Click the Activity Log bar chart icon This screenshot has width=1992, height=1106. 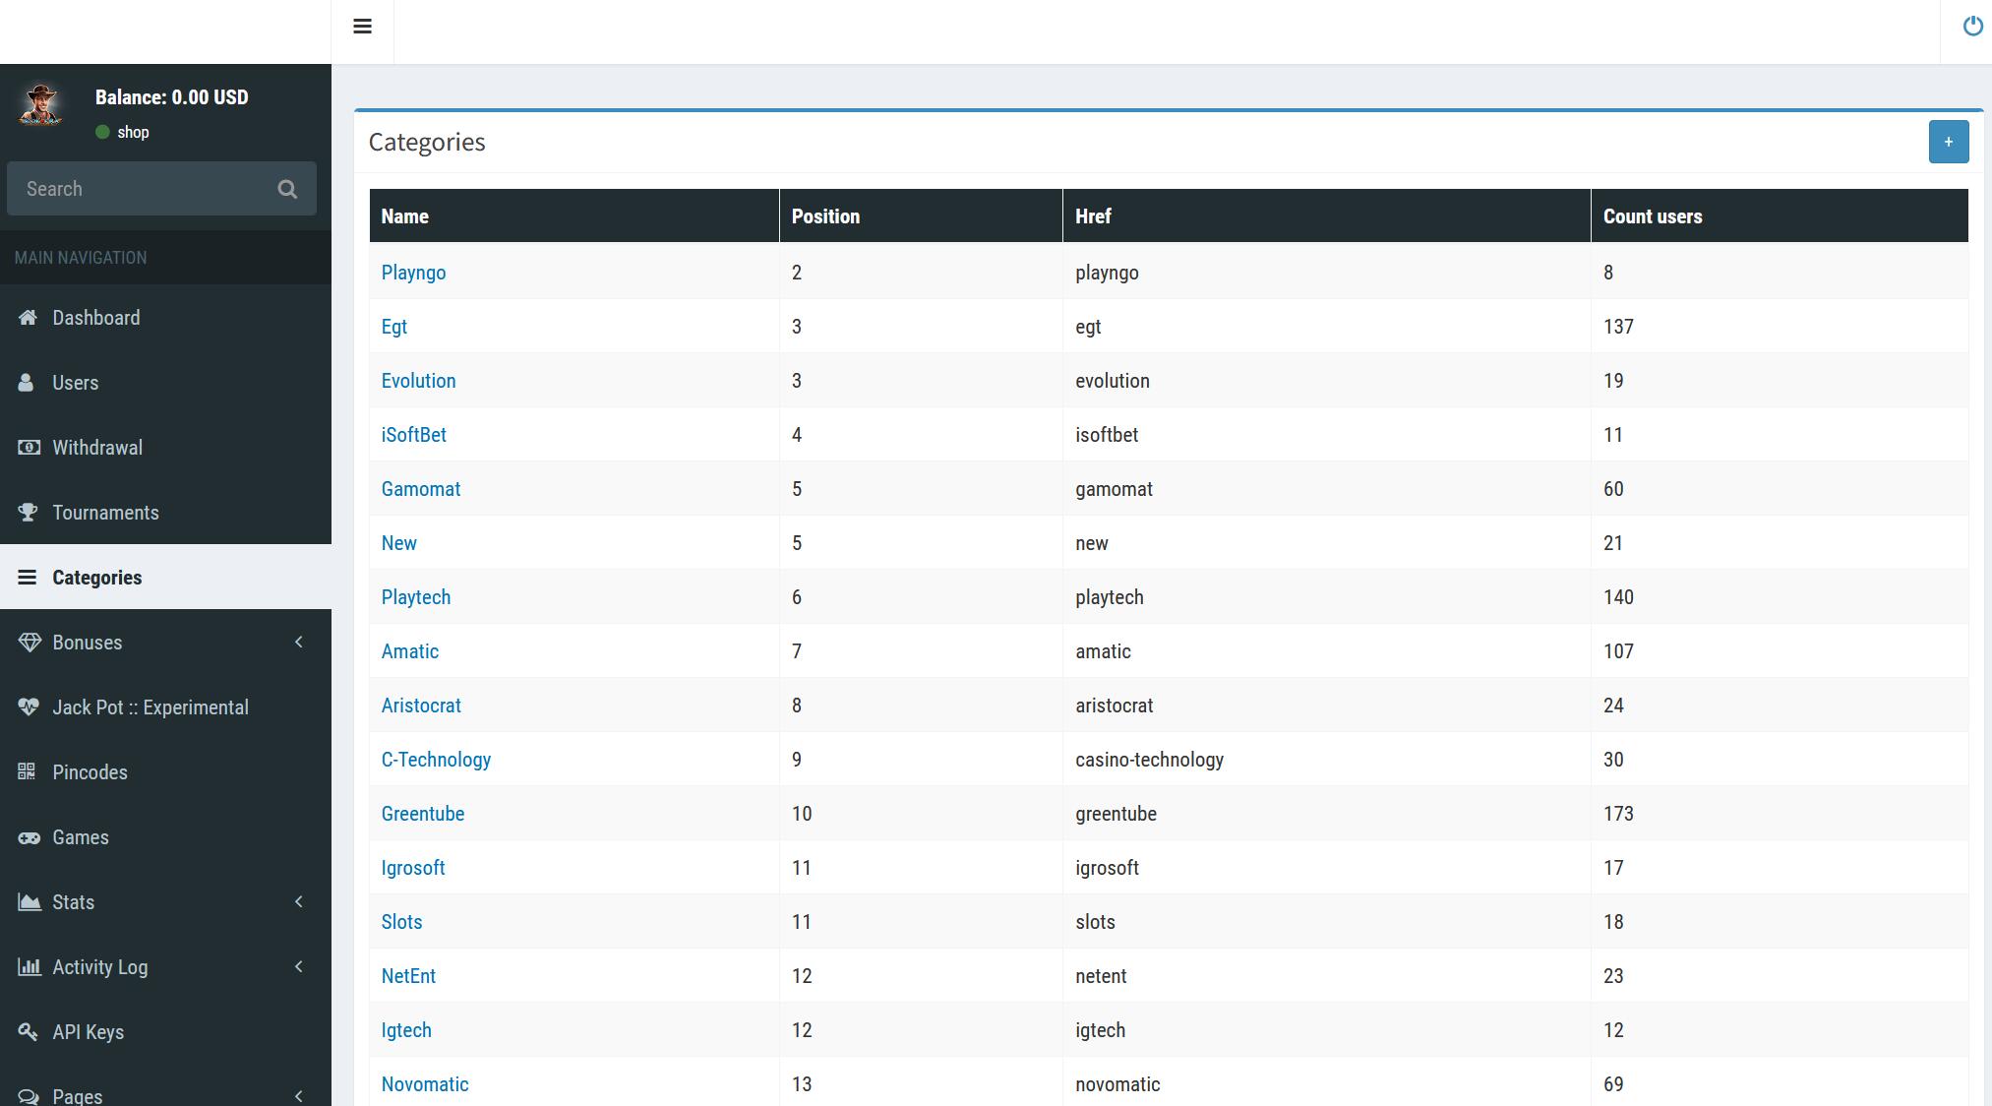[x=30, y=966]
